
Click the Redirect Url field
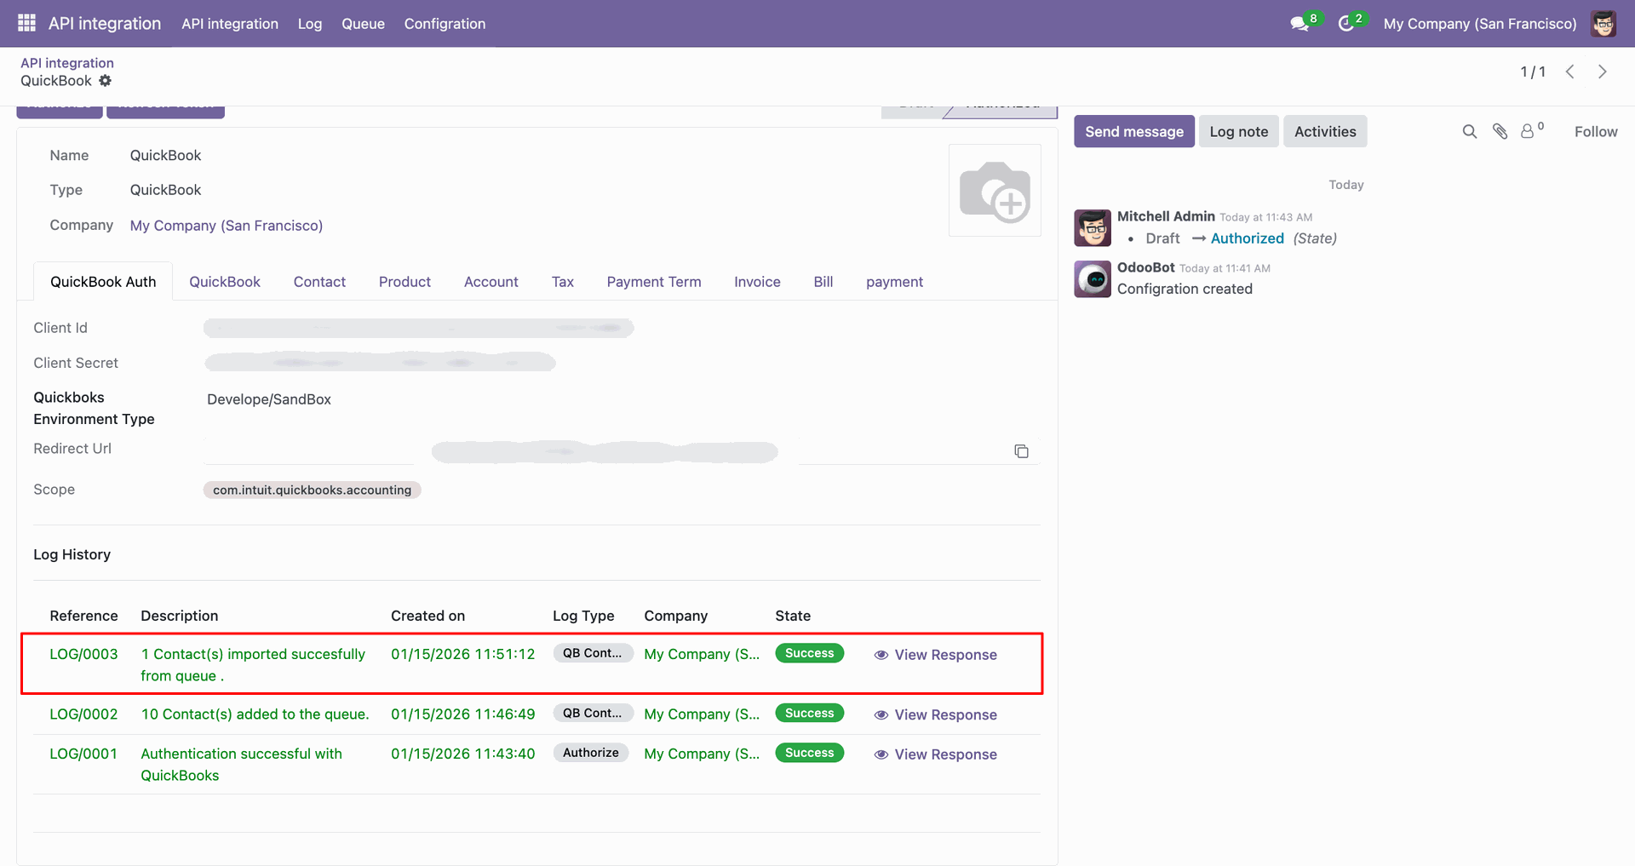pos(605,451)
